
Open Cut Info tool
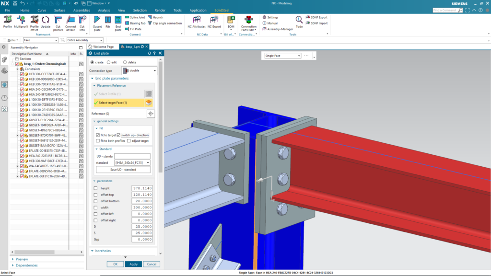point(82,23)
